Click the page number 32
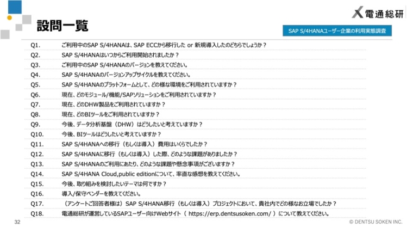413x233 pixels. coord(17,222)
